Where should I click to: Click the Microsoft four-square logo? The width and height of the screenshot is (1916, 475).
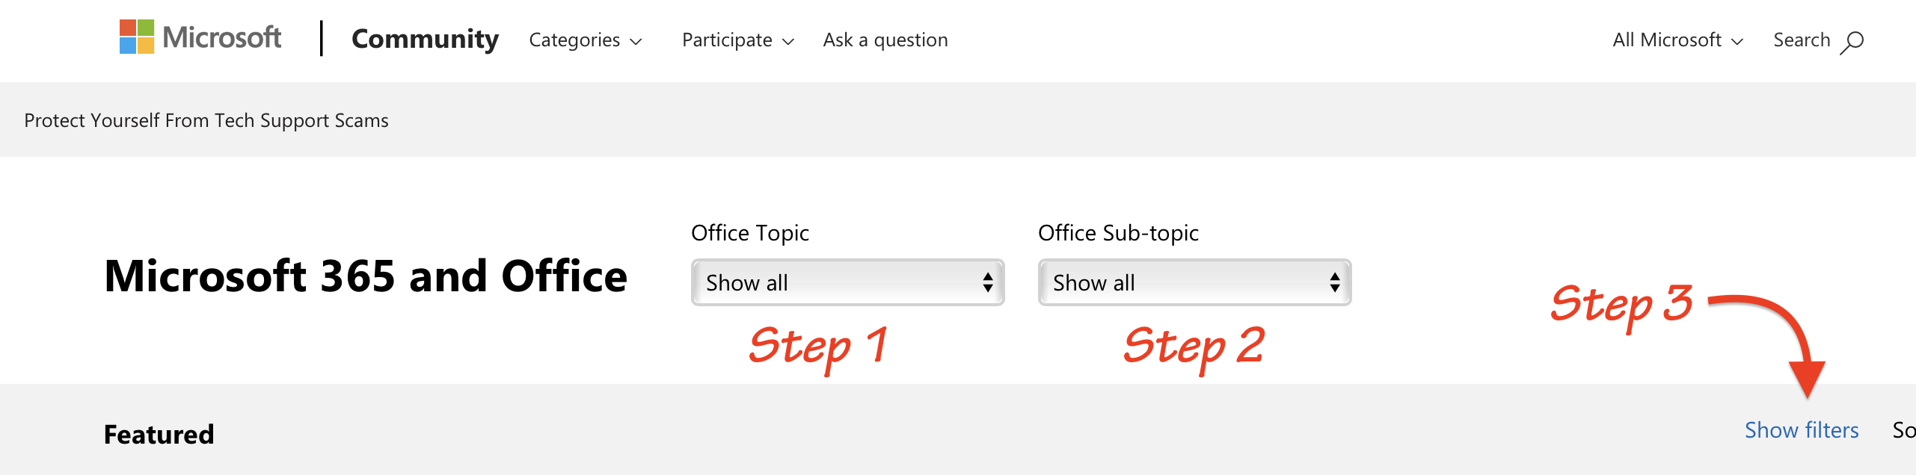tap(137, 37)
